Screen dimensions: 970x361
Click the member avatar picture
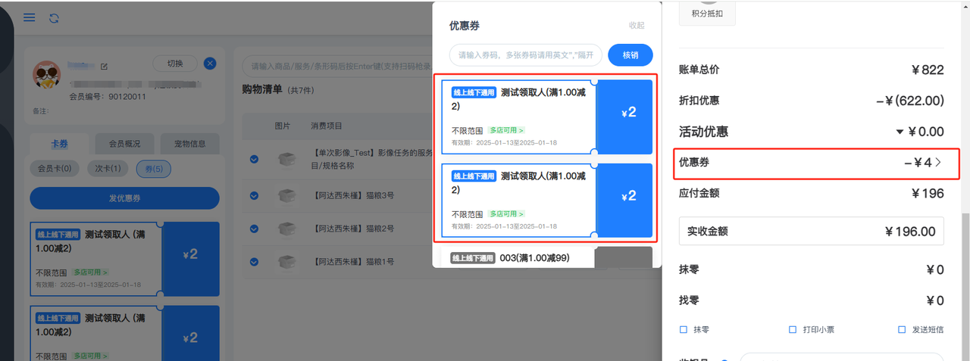point(48,74)
